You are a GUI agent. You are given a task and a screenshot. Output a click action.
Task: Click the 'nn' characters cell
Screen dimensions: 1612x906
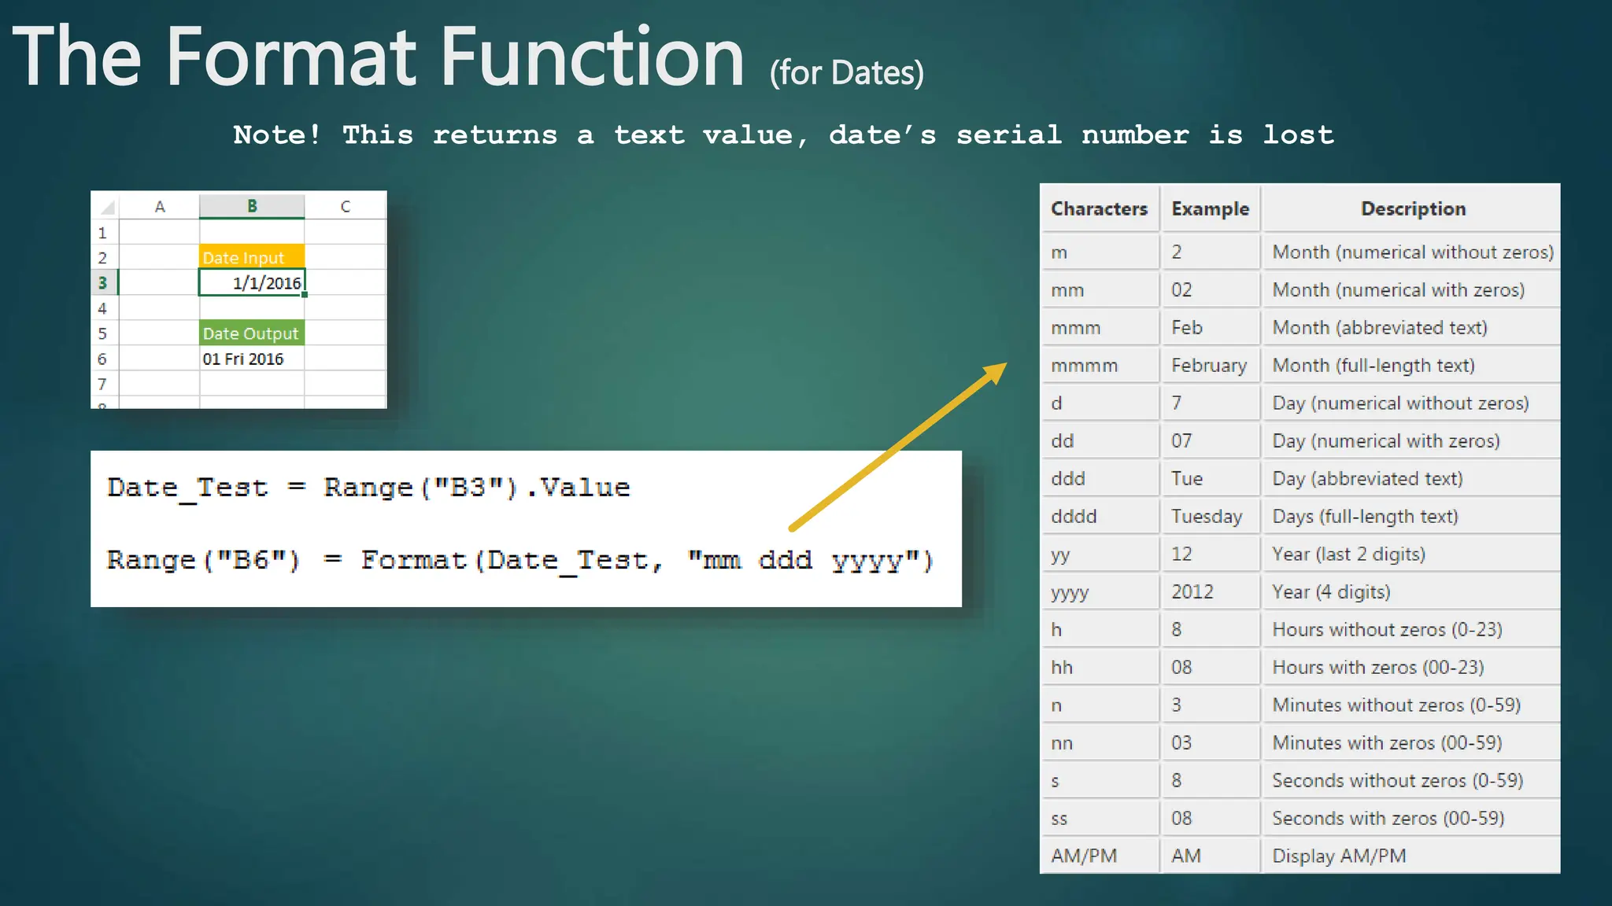click(x=1100, y=742)
